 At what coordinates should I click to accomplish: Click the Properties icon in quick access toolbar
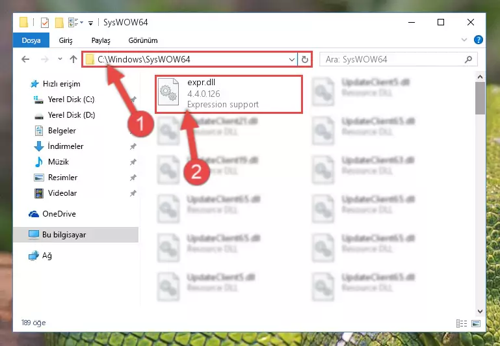pos(45,23)
